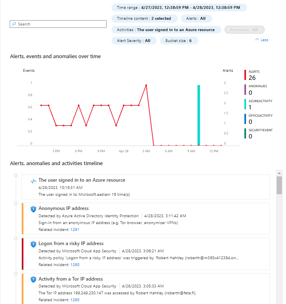The height and width of the screenshot is (304, 286).
Task: Click the teal Azure activity bar in chart
Action: click(199, 115)
